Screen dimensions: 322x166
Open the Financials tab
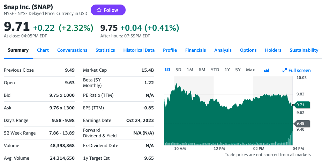pyautogui.click(x=195, y=50)
